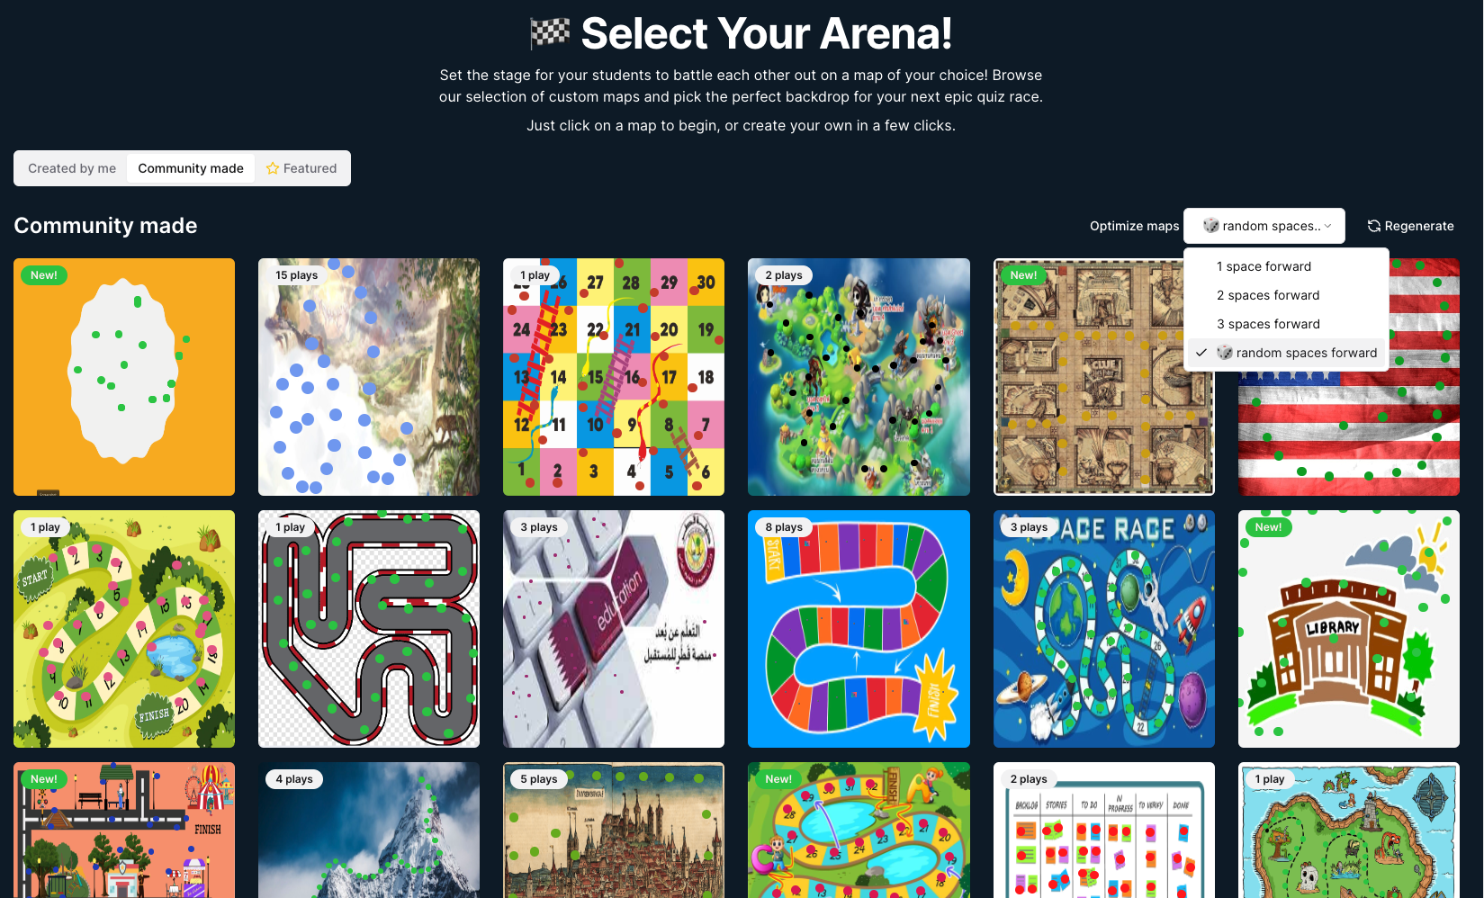Choose the Ace Race space map
1484x898 pixels.
(1103, 629)
